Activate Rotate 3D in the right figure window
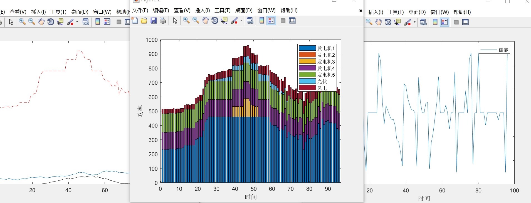Screen dimensions: 531x203 [388, 22]
